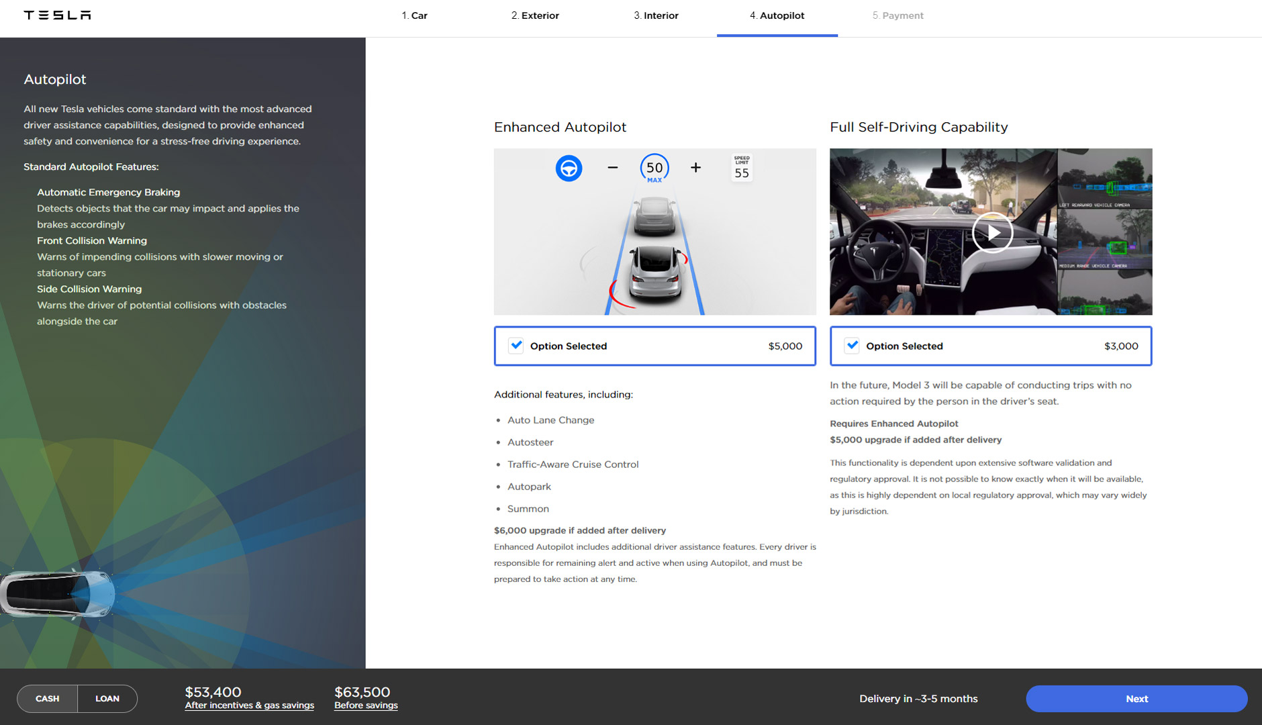Viewport: 1262px width, 725px height.
Task: Select the CASH payment toggle
Action: (48, 699)
